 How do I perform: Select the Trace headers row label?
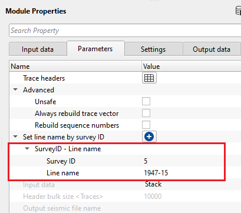[44, 78]
